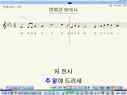Click left arrow next to flat symbol
The image size is (127, 95).
click(x=7, y=88)
